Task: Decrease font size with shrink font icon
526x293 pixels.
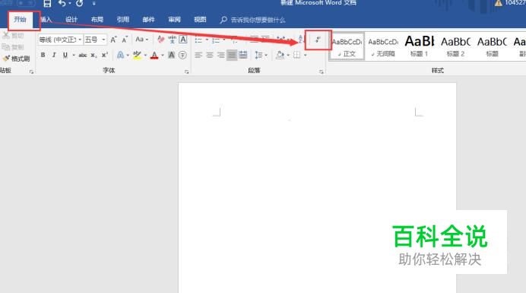Action: [x=125, y=40]
